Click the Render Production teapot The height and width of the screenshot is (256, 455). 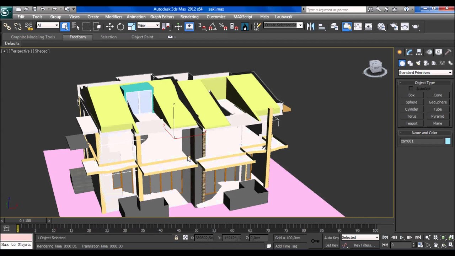(416, 26)
